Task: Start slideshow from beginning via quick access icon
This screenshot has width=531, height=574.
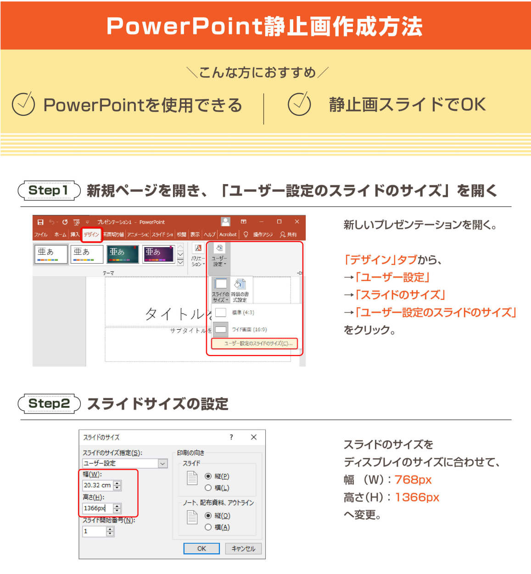Action: 76,222
